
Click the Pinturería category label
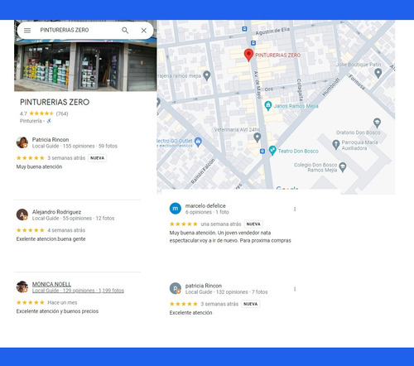31,121
